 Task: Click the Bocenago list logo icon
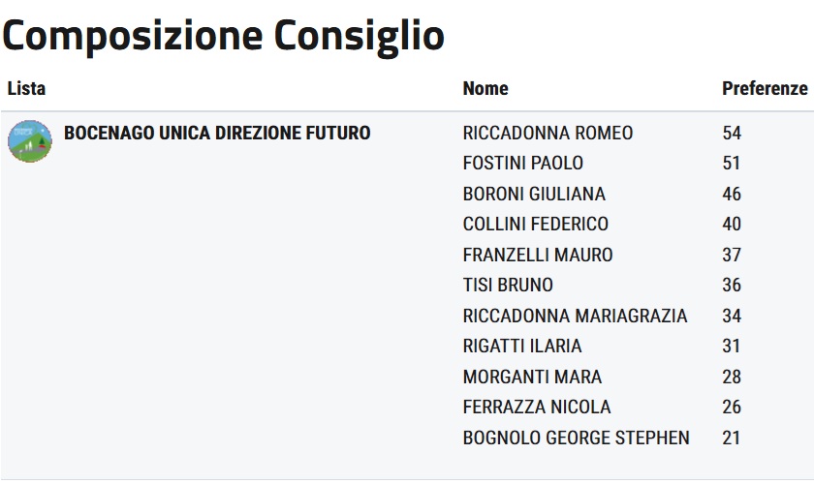click(30, 141)
